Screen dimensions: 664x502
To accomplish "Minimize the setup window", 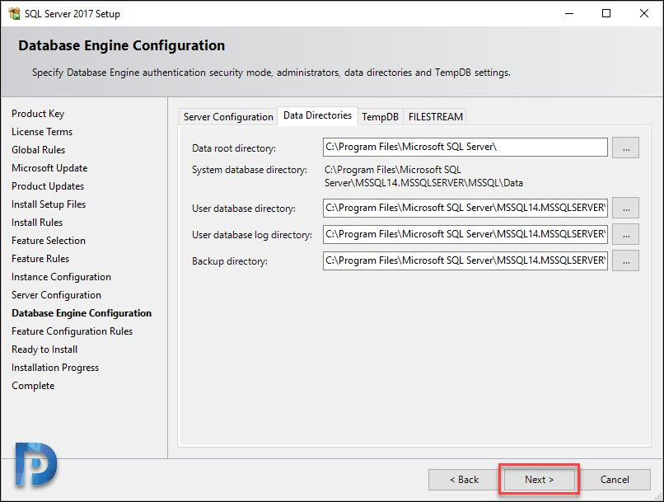I will pos(569,13).
